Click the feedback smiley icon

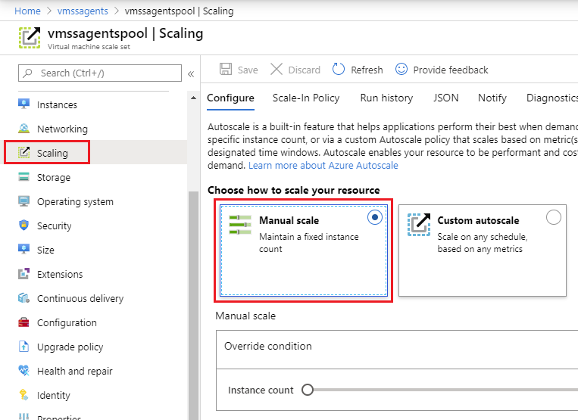click(401, 69)
